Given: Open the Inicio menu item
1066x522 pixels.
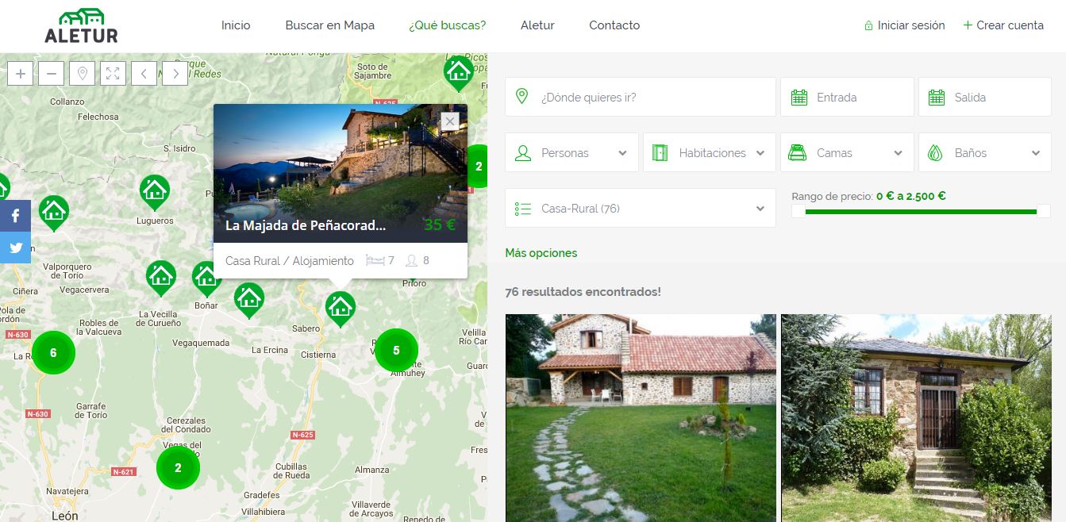Looking at the screenshot, I should point(236,25).
